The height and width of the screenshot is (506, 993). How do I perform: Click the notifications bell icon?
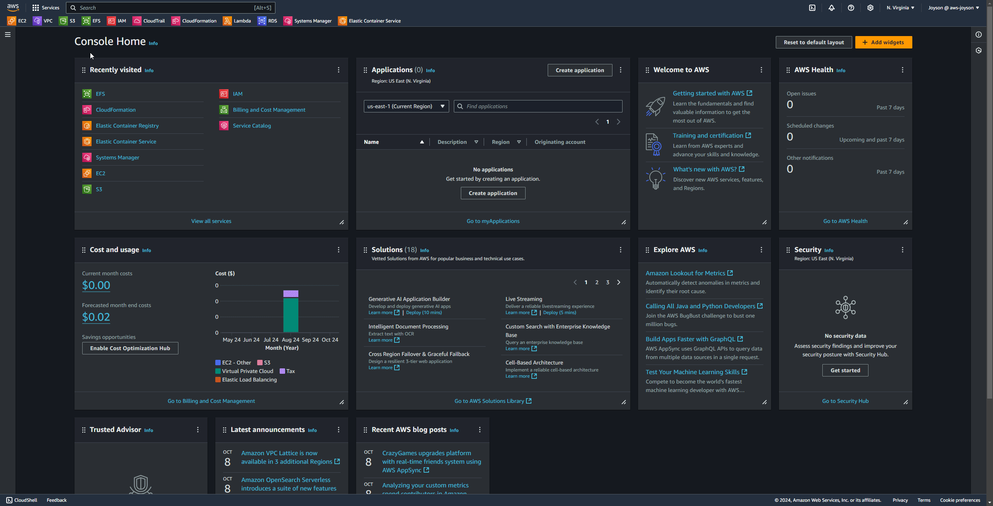pos(831,8)
